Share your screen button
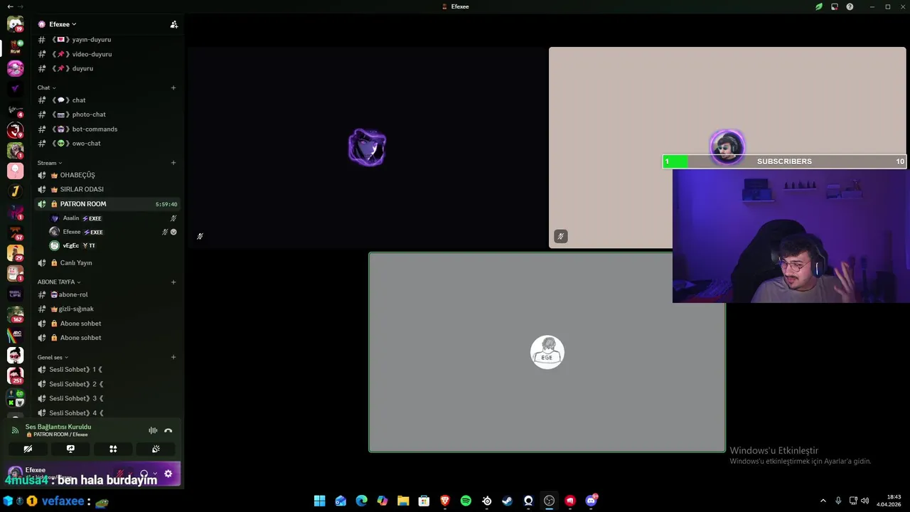 point(70,449)
